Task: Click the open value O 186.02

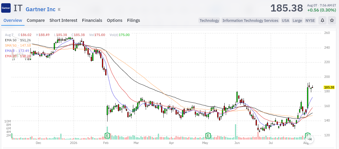Action: (x=25, y=35)
